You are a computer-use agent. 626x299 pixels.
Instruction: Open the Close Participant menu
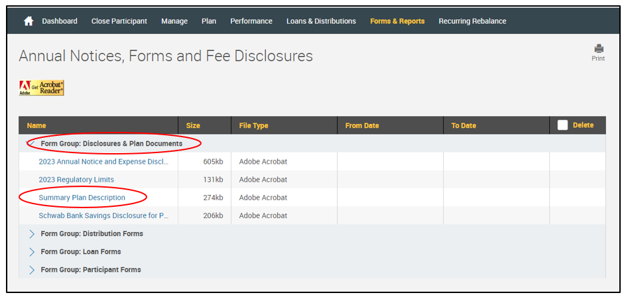coord(119,21)
